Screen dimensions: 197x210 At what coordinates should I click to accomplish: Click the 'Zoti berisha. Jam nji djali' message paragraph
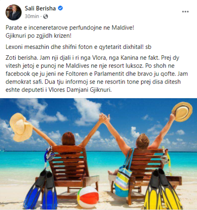coord(97,74)
